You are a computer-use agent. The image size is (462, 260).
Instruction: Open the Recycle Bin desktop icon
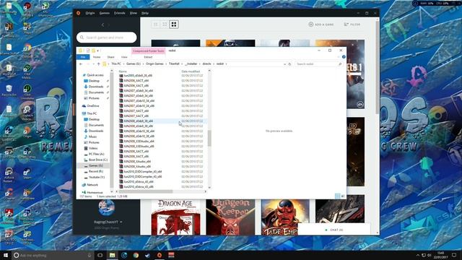pos(9,90)
